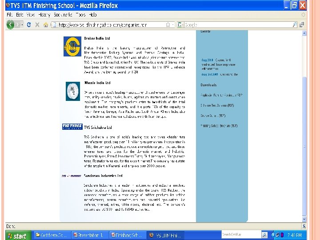Image resolution: width=320 pixels, height=240 pixels.
Task: Click the scrollbar up arrow
Action: tap(304, 33)
